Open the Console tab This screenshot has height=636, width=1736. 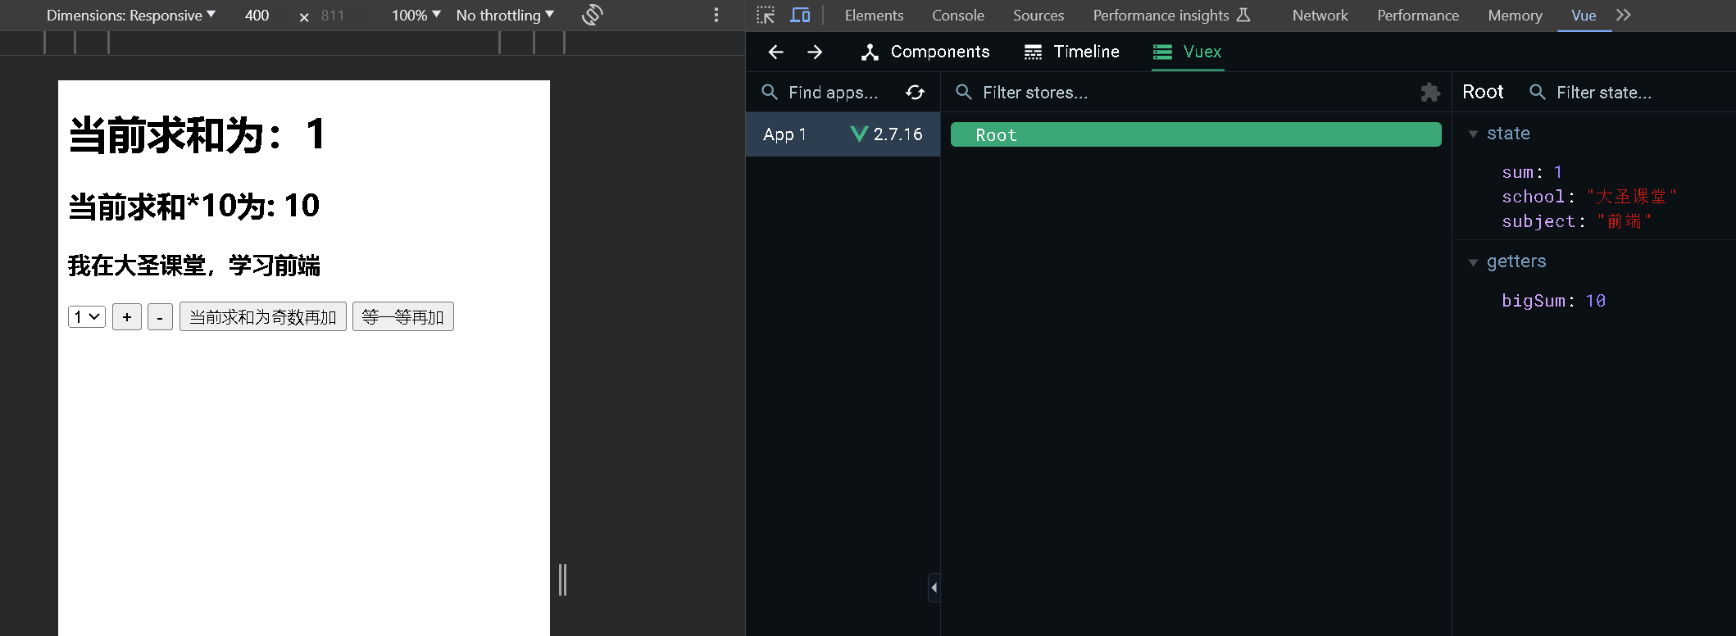point(957,15)
